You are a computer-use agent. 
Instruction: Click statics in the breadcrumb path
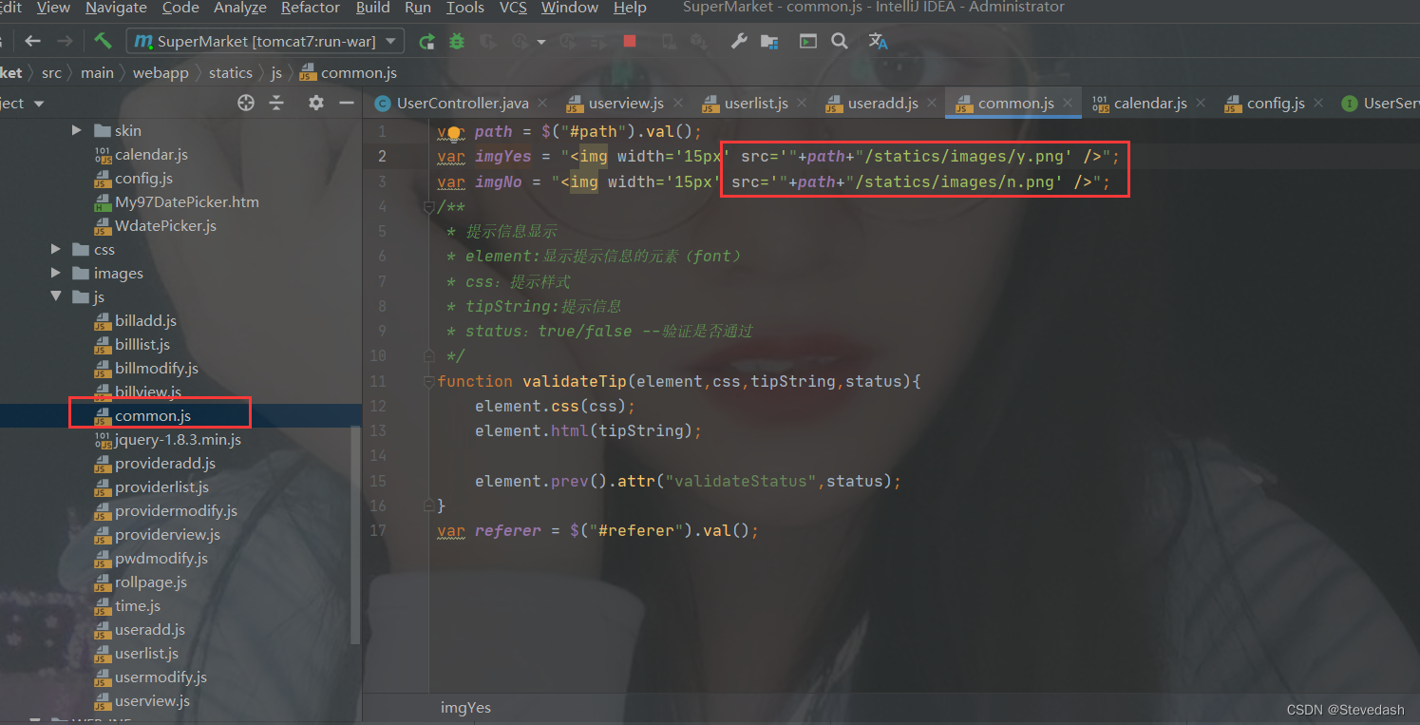pyautogui.click(x=231, y=72)
